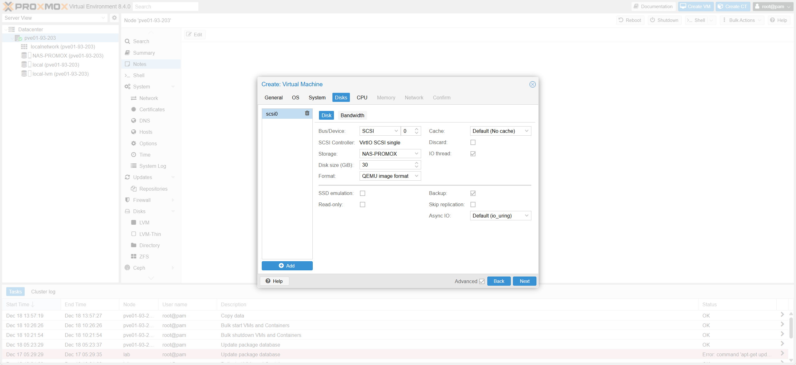Enable the Discard checkbox
Screen dimensions: 796x365
473,142
